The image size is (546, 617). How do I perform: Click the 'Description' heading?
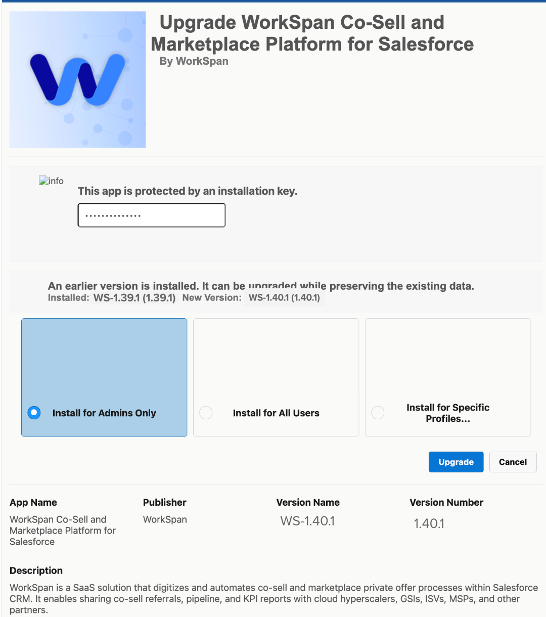click(36, 570)
